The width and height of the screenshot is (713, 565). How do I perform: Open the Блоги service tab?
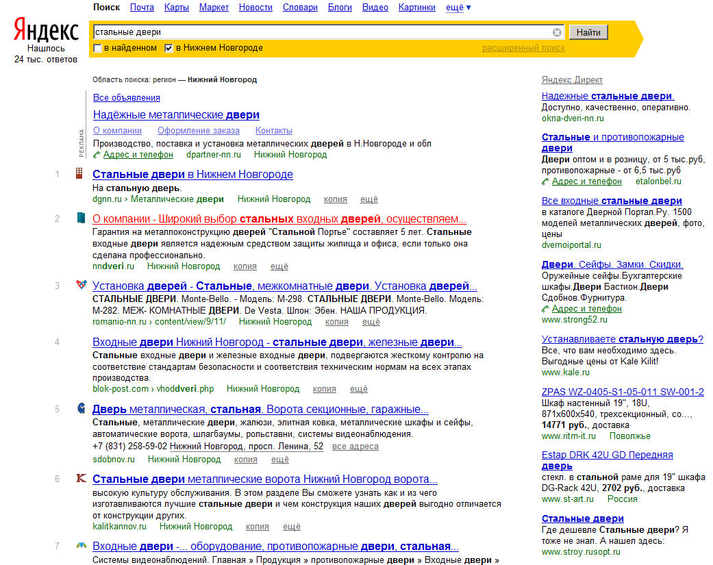pyautogui.click(x=340, y=8)
